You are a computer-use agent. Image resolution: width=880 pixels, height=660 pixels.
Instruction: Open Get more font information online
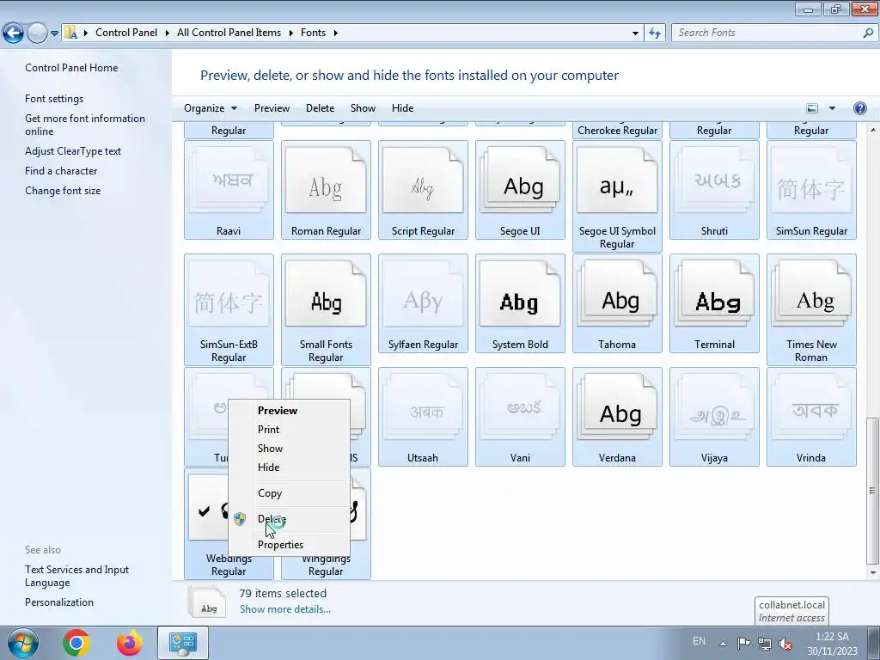(85, 125)
